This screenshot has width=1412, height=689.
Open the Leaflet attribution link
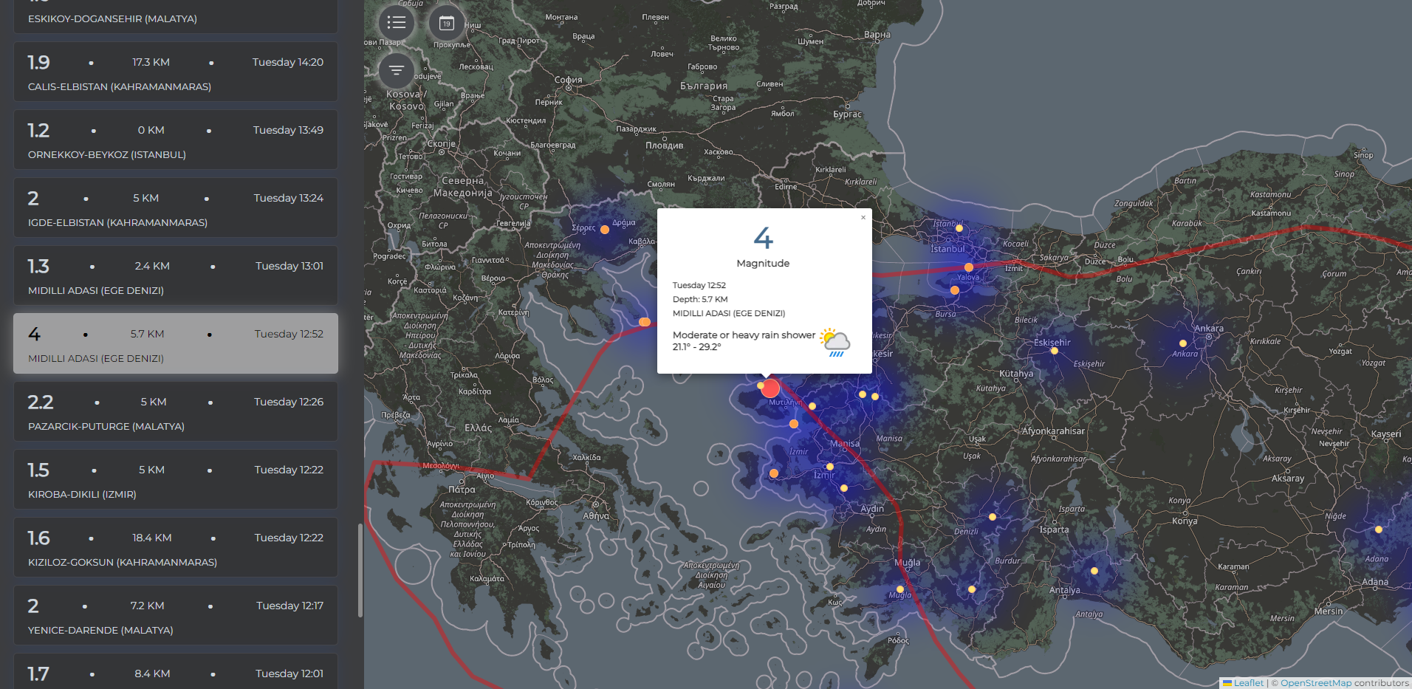(1243, 683)
